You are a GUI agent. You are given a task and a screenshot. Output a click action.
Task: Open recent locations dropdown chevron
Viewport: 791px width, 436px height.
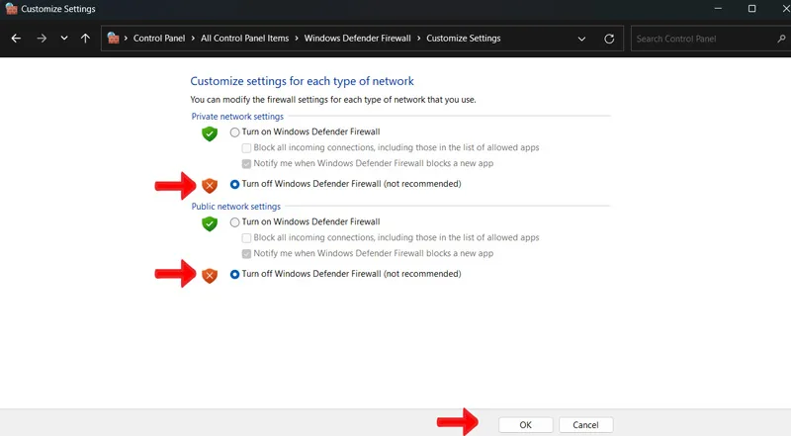64,39
